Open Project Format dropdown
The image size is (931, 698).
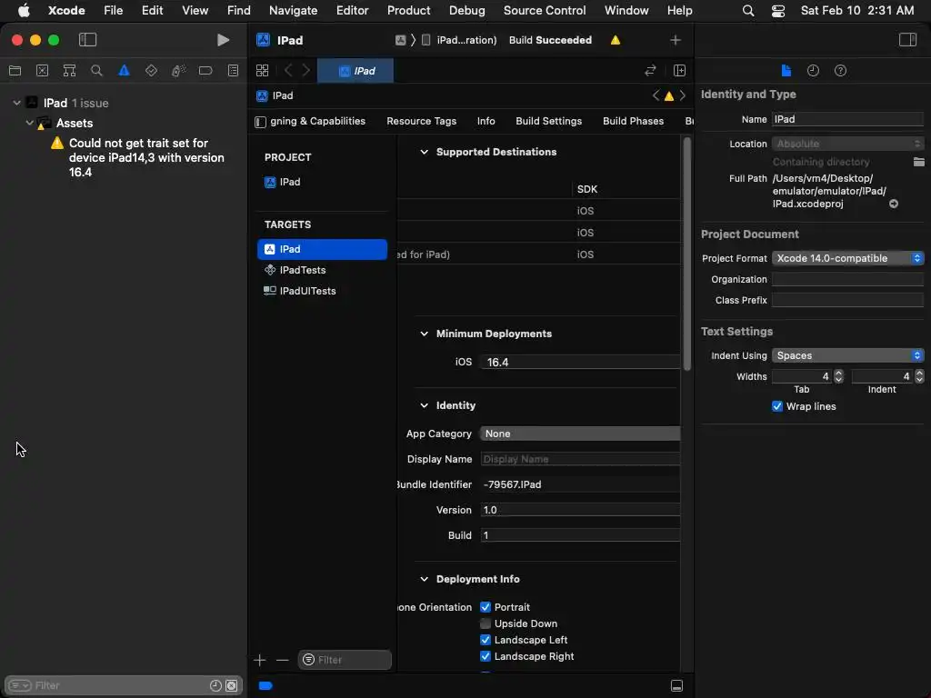(847, 258)
